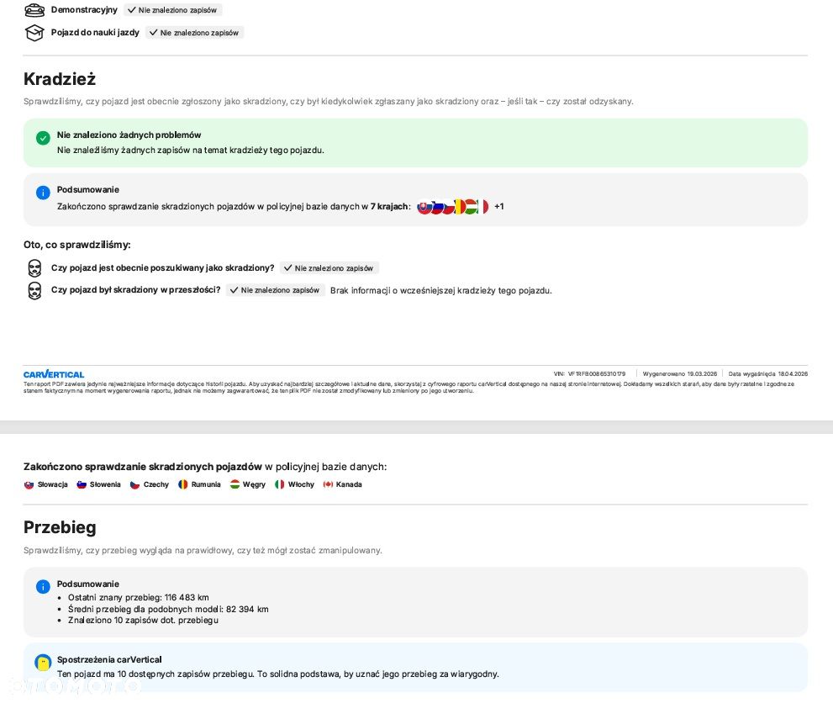The height and width of the screenshot is (703, 833).
Task: Click 'Nie znaleziono zapisów' badge for past theft
Action: pyautogui.click(x=275, y=290)
